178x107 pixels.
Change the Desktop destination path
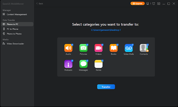[106, 30]
